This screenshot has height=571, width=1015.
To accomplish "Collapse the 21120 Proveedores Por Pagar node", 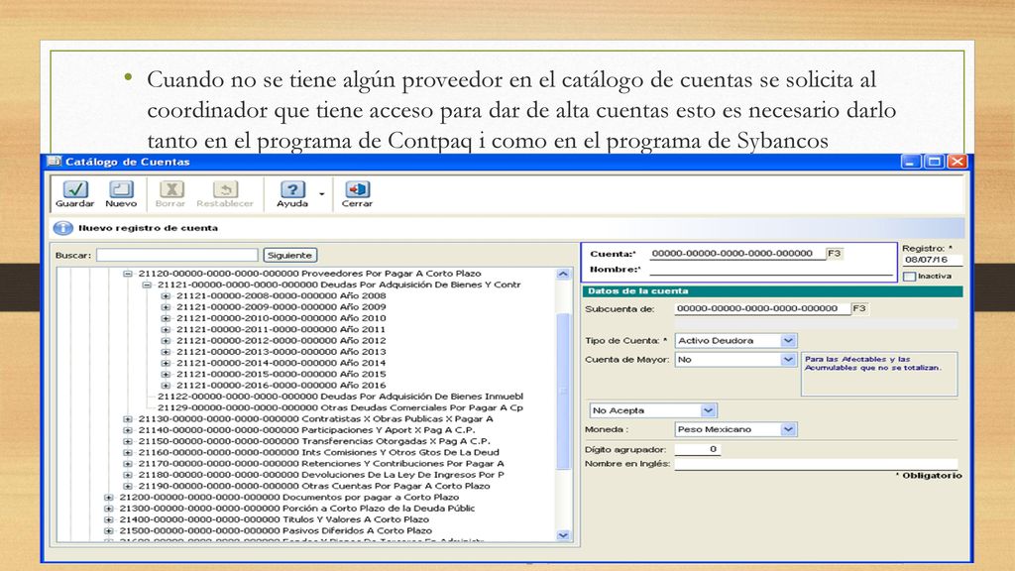I will (128, 274).
